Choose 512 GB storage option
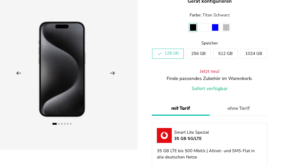This screenshot has width=283, height=165. click(225, 54)
